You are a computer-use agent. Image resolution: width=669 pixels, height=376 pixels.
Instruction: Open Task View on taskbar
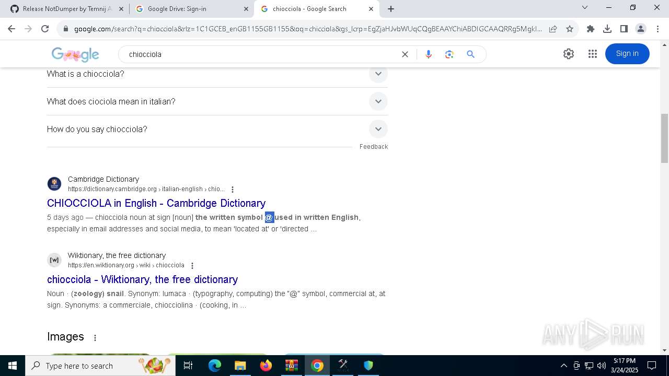188,366
